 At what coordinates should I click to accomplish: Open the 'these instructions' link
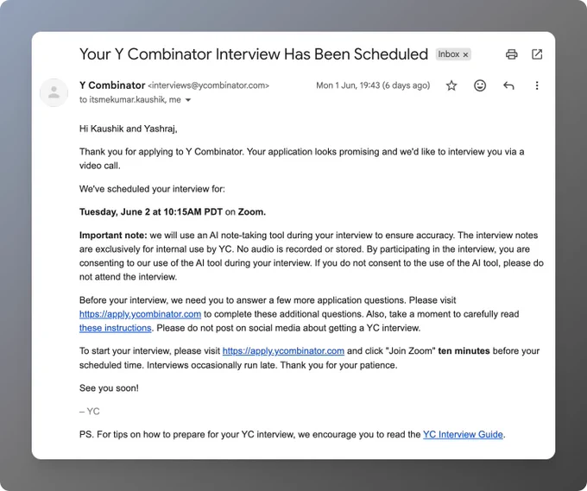click(x=116, y=328)
